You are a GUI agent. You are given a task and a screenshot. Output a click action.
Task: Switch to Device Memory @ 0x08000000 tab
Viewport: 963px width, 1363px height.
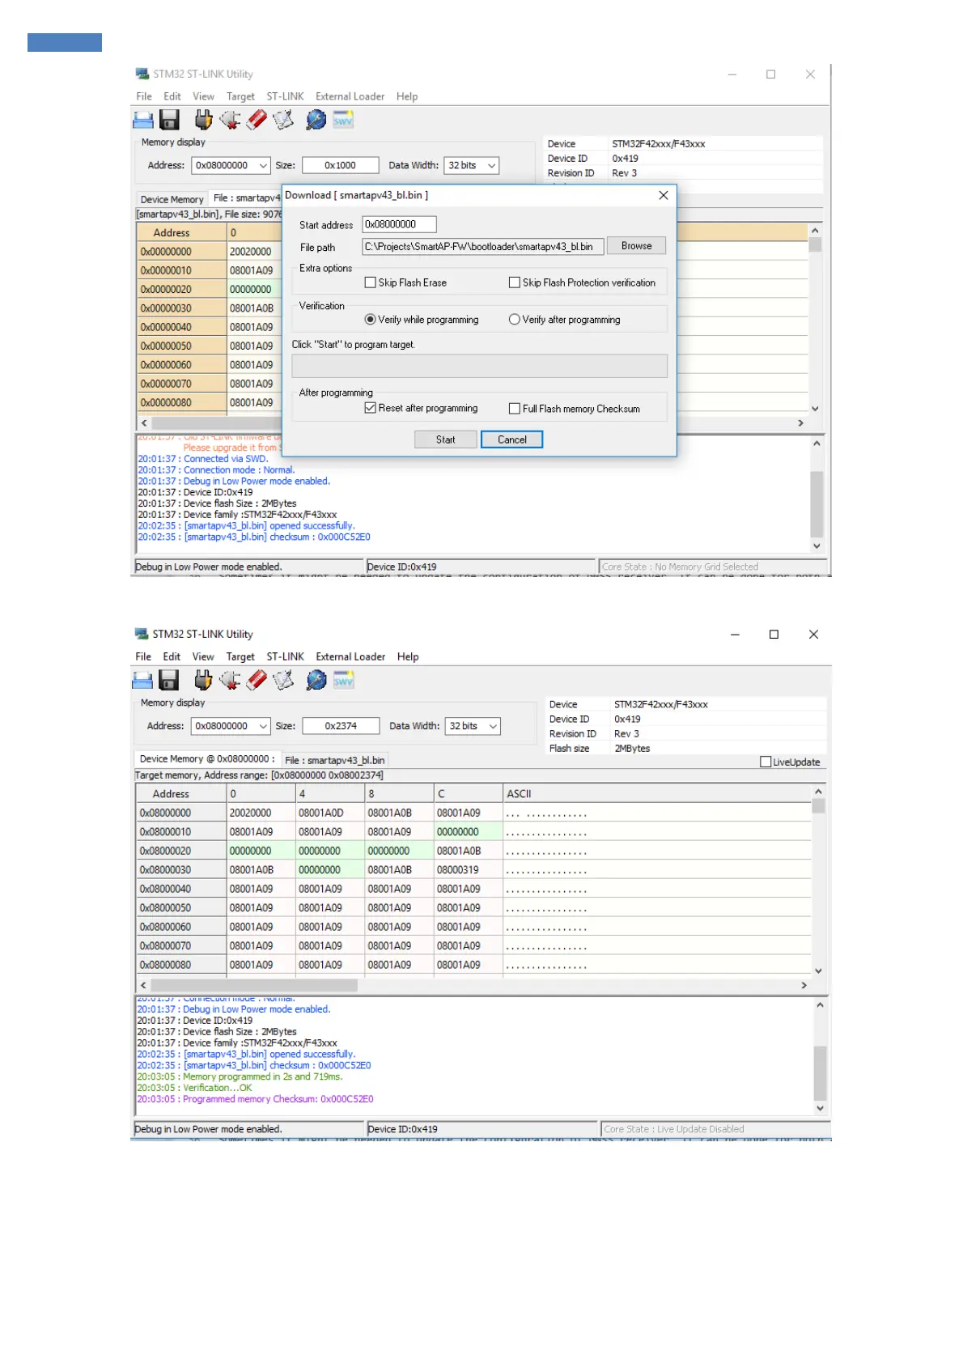[206, 759]
